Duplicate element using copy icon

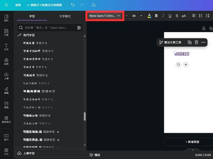pos(189,42)
